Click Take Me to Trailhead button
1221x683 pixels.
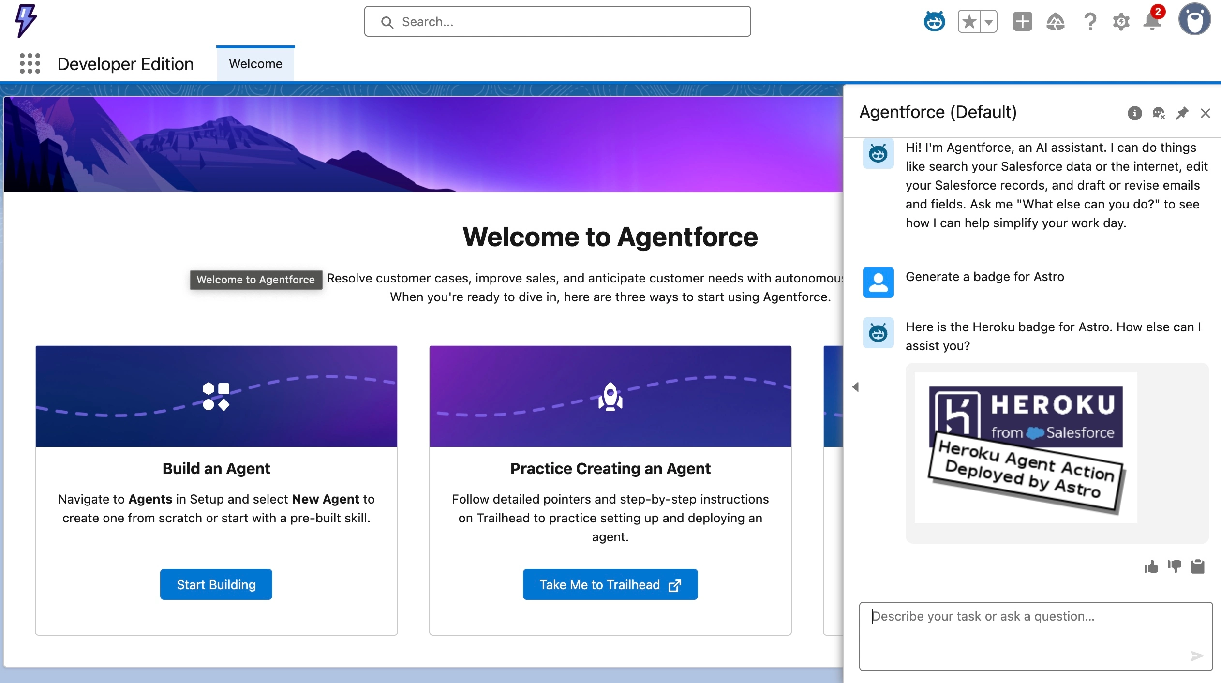point(610,584)
